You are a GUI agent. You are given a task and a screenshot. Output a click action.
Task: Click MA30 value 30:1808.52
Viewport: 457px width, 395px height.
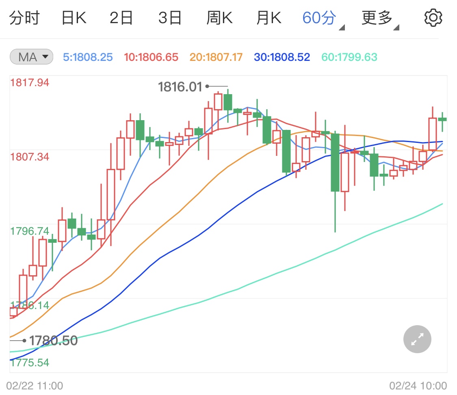(282, 57)
